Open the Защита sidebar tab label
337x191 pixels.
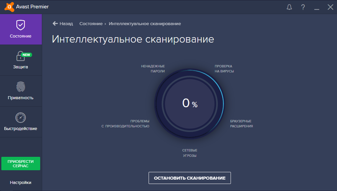[21, 67]
